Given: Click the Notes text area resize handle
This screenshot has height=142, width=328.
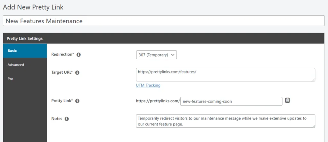Looking at the screenshot, I should [x=313, y=126].
